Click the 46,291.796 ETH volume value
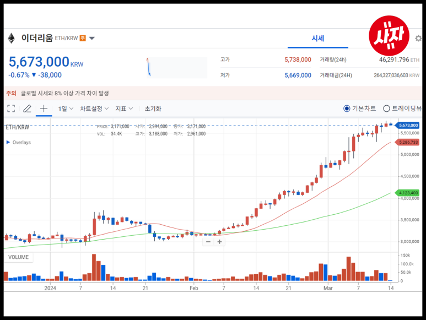 (399, 59)
